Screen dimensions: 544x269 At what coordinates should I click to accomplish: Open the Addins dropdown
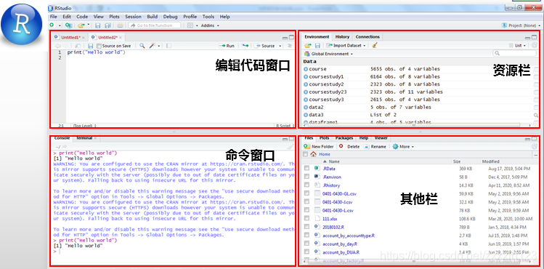pos(210,25)
